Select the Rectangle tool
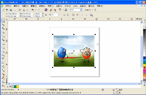Viewport: 146px width, 95px height. [x=3, y=43]
